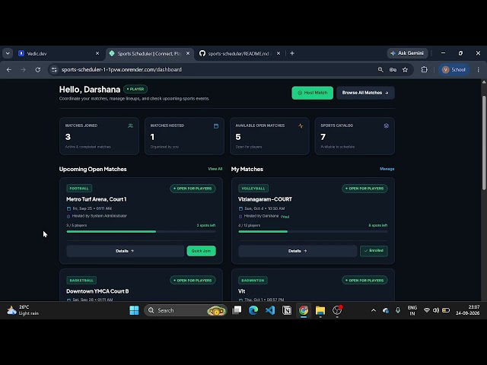The height and width of the screenshot is (365, 487).
Task: Open Browse All Matches
Action: pyautogui.click(x=365, y=93)
